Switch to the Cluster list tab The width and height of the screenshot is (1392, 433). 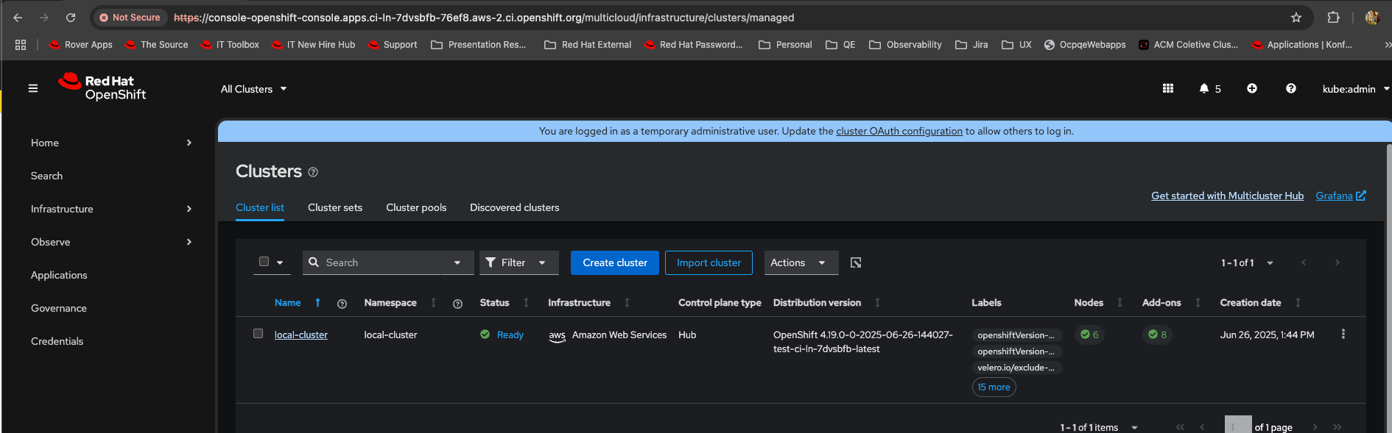pos(260,207)
